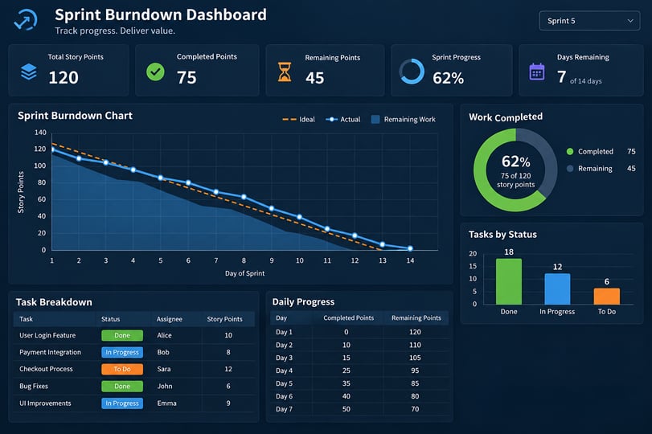Viewport: 652px width, 434px height.
Task: Click the Tasks by Status panel title
Action: [502, 235]
